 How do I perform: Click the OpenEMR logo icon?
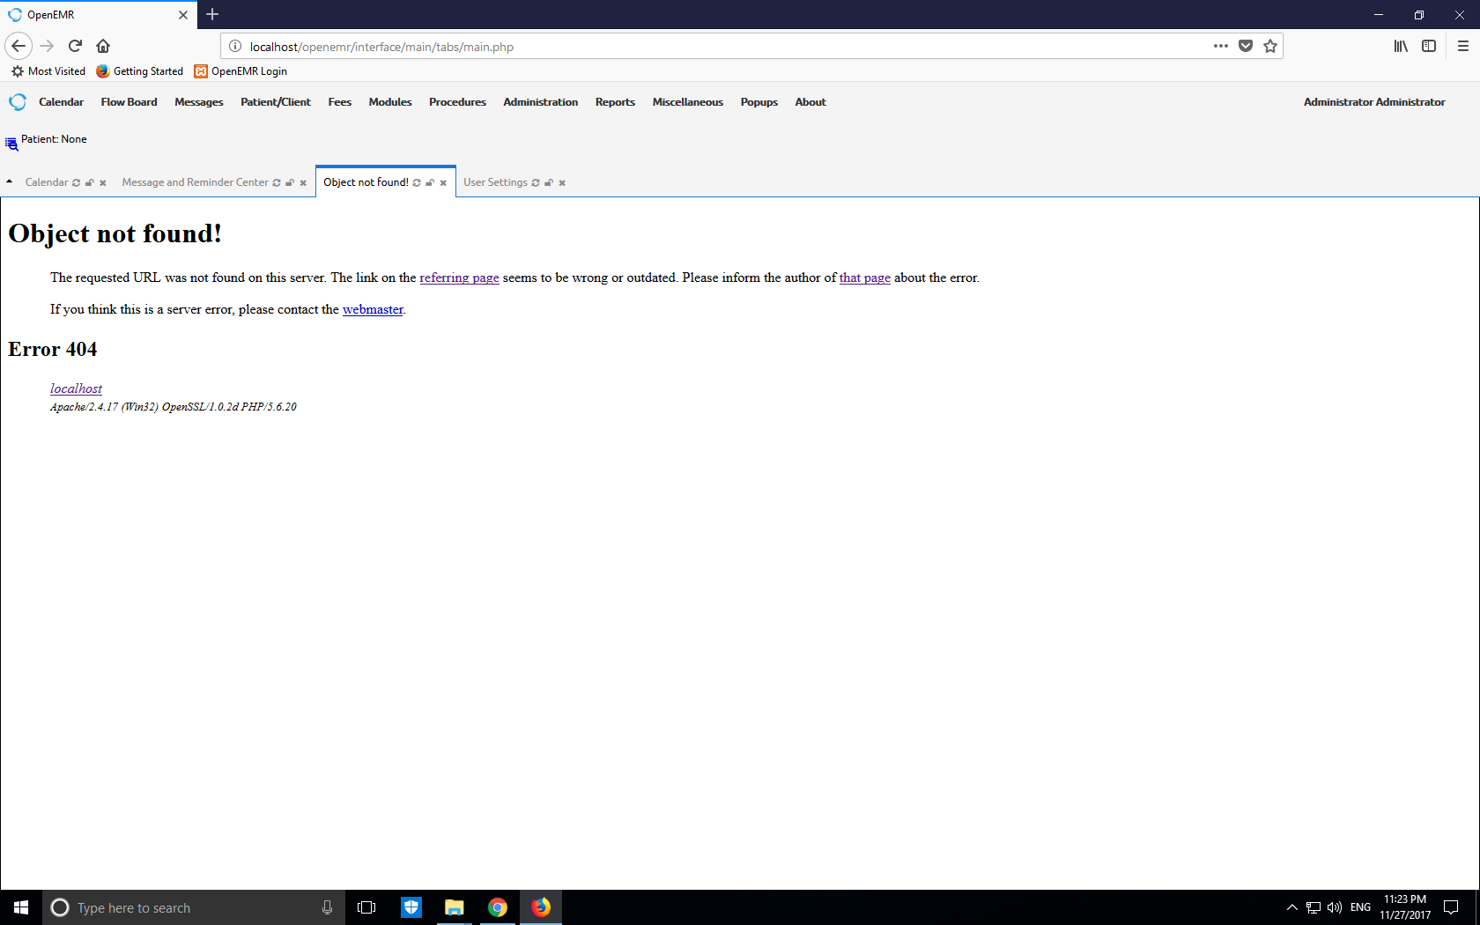(x=18, y=102)
